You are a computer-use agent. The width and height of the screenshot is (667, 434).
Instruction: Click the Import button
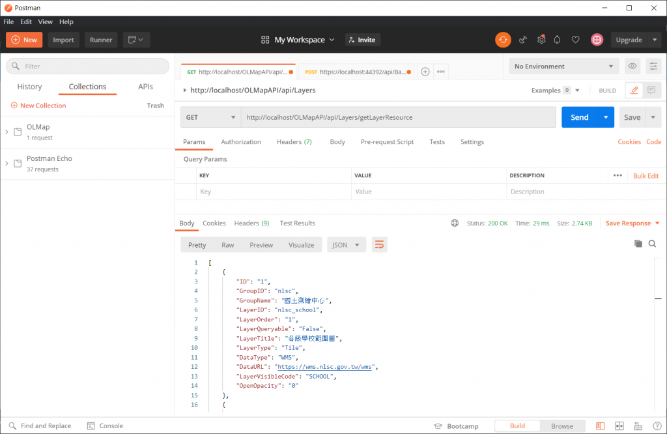[63, 40]
